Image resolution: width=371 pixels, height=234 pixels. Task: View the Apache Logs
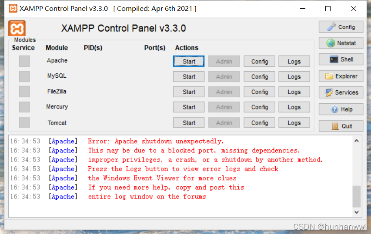(294, 61)
